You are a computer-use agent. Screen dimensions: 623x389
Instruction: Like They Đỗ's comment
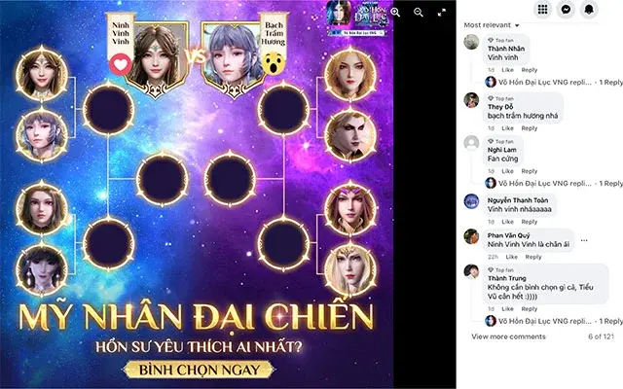pyautogui.click(x=507, y=128)
